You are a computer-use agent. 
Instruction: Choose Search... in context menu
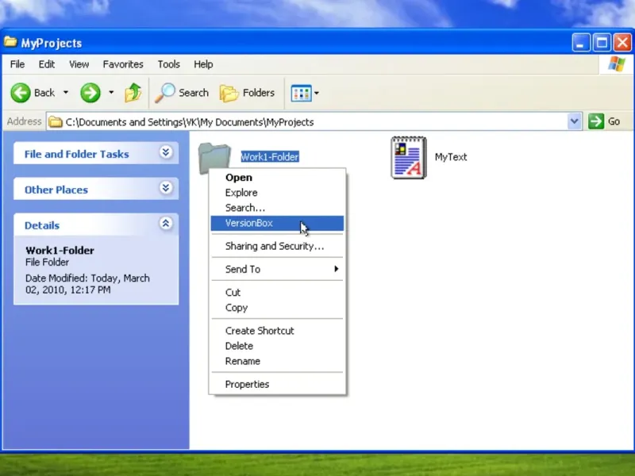[277, 208]
